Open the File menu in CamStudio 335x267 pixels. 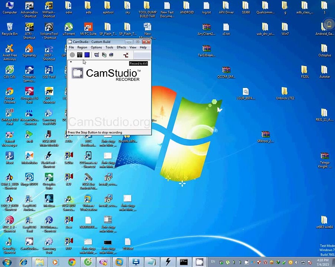[x=71, y=47]
